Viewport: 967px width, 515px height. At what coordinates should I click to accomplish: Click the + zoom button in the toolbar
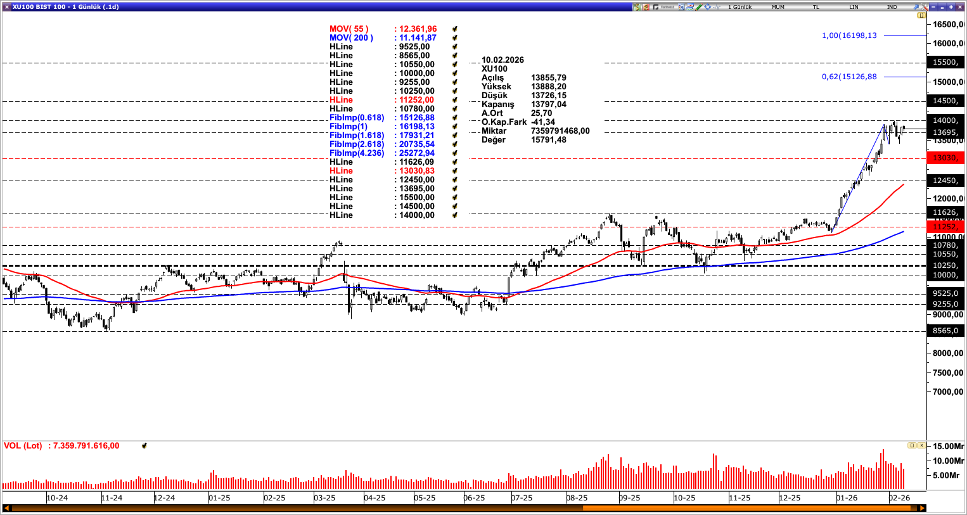[x=951, y=7]
